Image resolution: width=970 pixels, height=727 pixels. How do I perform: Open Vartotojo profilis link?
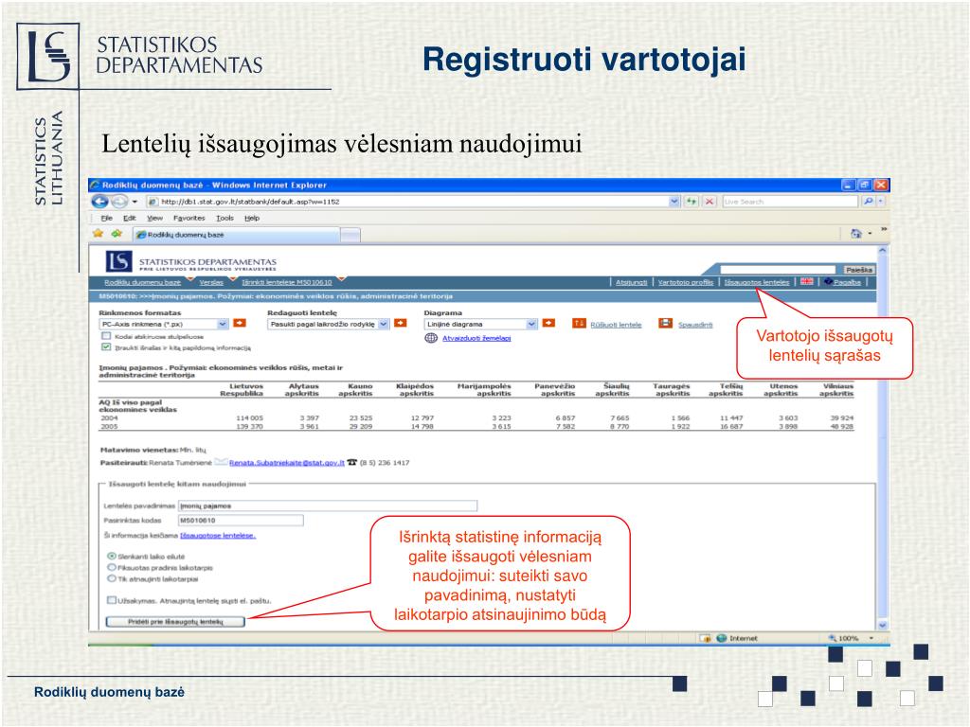click(686, 282)
